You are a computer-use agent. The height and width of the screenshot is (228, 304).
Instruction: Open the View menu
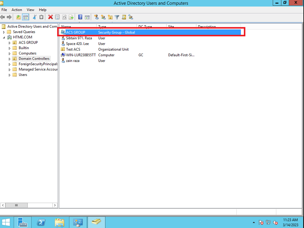(x=30, y=10)
